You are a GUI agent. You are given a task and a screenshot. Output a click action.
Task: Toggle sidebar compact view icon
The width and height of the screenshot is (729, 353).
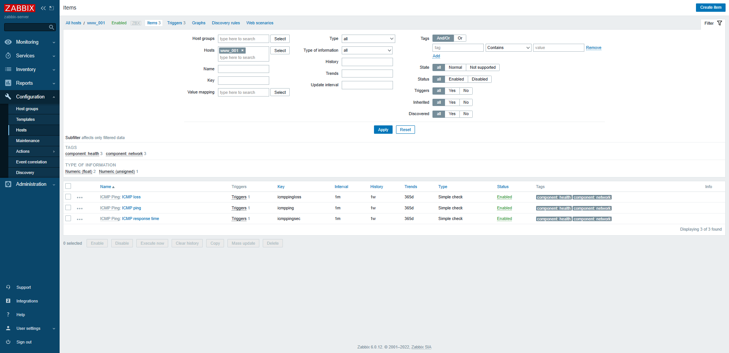click(x=52, y=8)
